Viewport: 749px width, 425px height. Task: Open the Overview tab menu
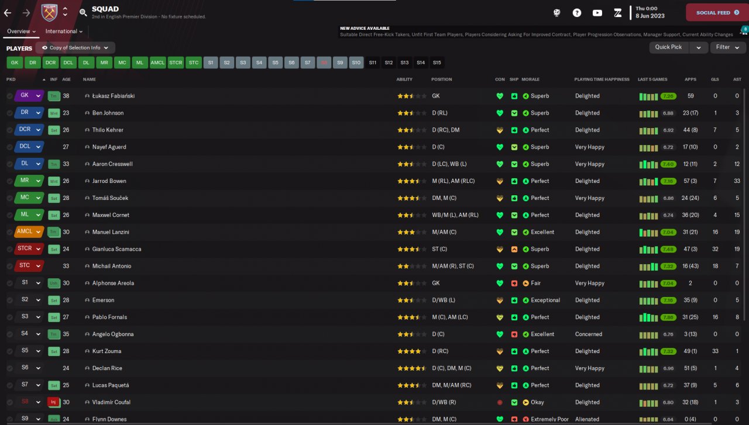pyautogui.click(x=22, y=32)
